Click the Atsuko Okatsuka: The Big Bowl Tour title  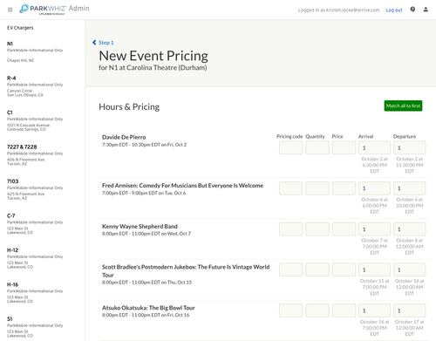pyautogui.click(x=148, y=308)
